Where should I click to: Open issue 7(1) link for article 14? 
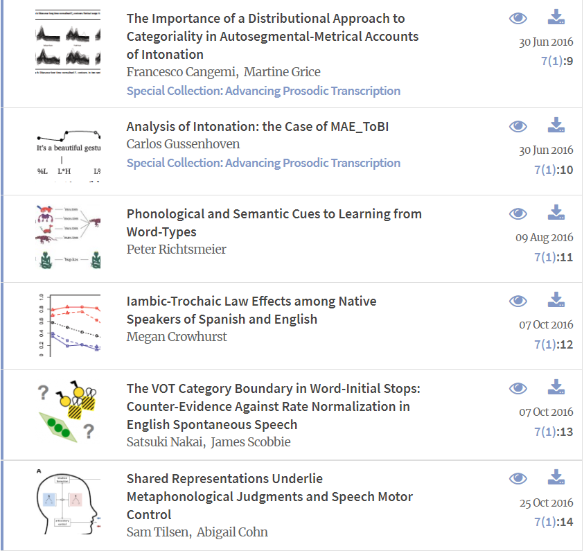tap(546, 522)
